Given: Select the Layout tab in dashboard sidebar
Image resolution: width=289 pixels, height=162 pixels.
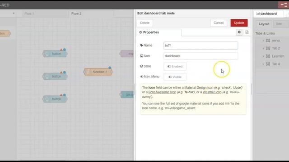Looking at the screenshot, I should pyautogui.click(x=264, y=24).
